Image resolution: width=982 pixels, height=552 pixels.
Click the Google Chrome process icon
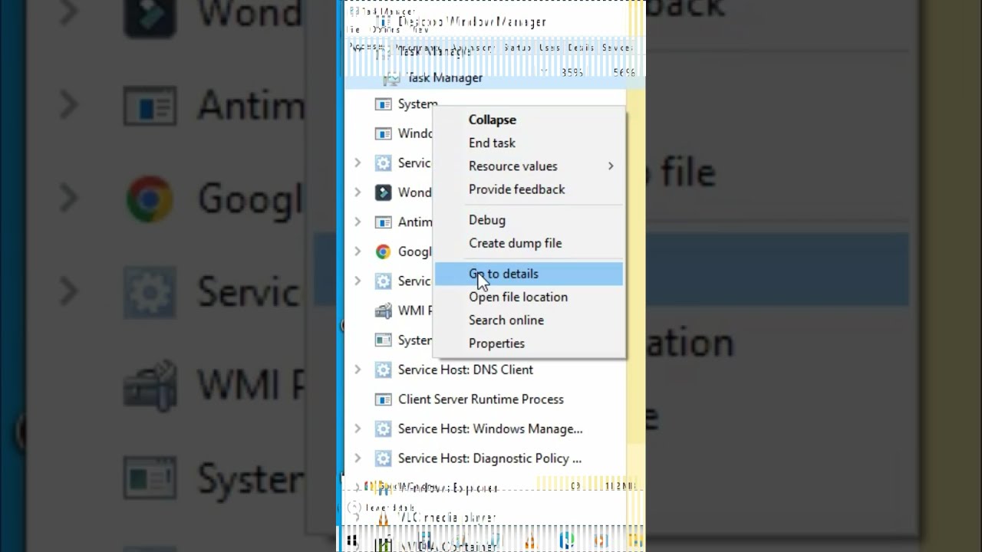pos(383,251)
